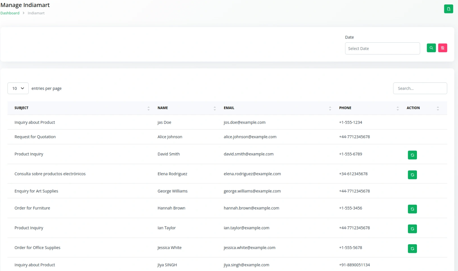Click the green search date filter button
Viewport: 458px width, 271px height.
pyautogui.click(x=431, y=48)
